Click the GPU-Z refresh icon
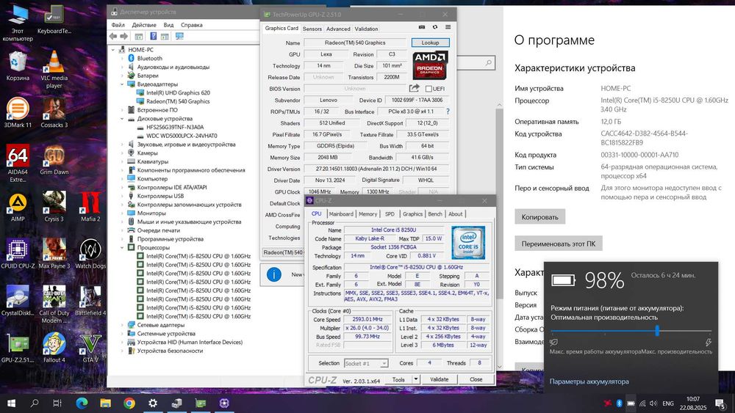 pyautogui.click(x=435, y=27)
